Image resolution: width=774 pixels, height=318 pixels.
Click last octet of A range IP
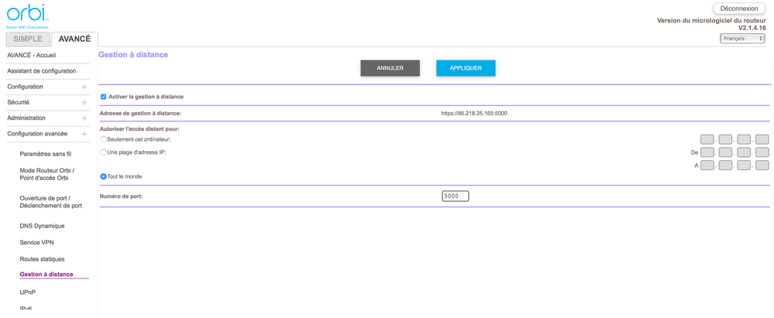click(x=762, y=165)
